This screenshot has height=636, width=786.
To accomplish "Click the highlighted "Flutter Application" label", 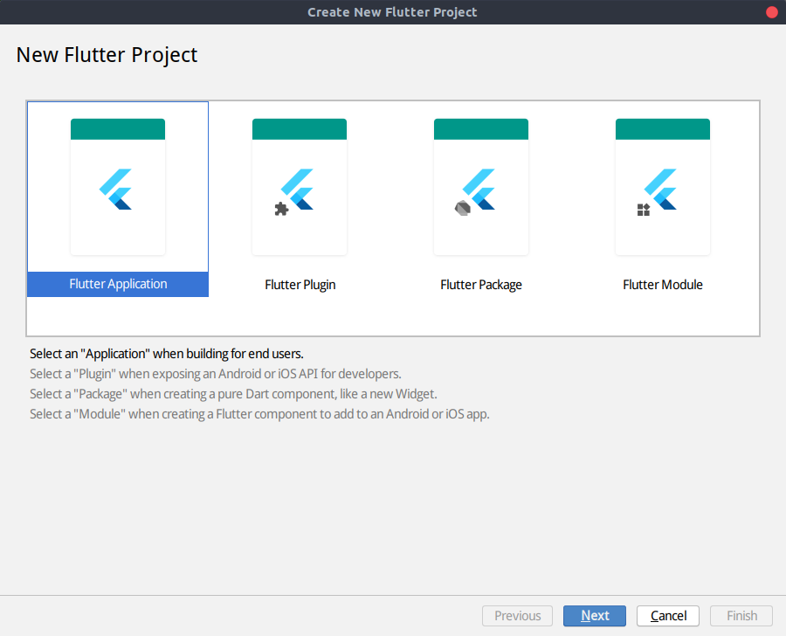I will tap(118, 284).
